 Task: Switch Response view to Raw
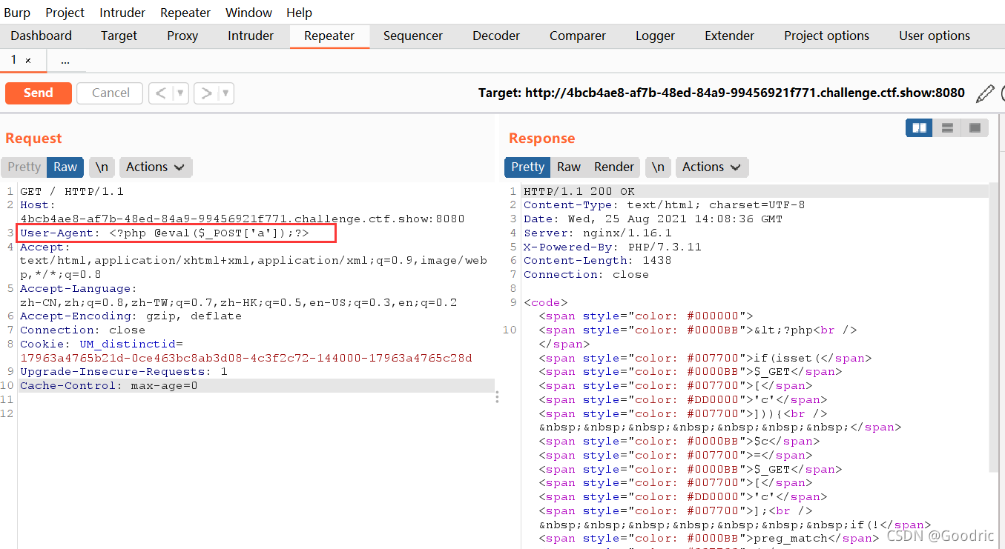pos(569,167)
